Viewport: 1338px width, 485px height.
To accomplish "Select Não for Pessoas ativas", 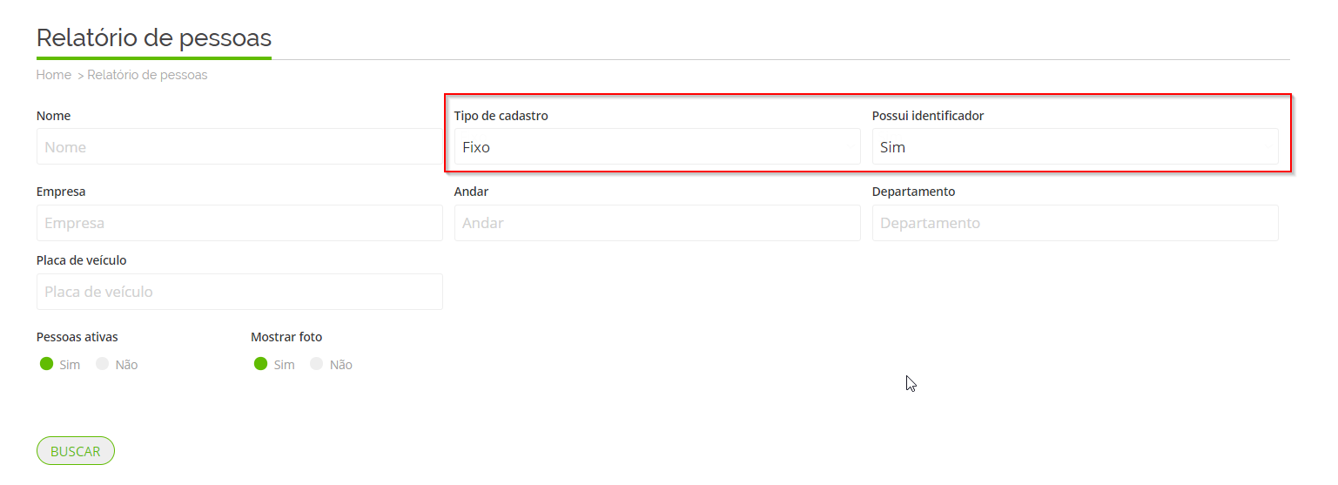I will (x=103, y=364).
